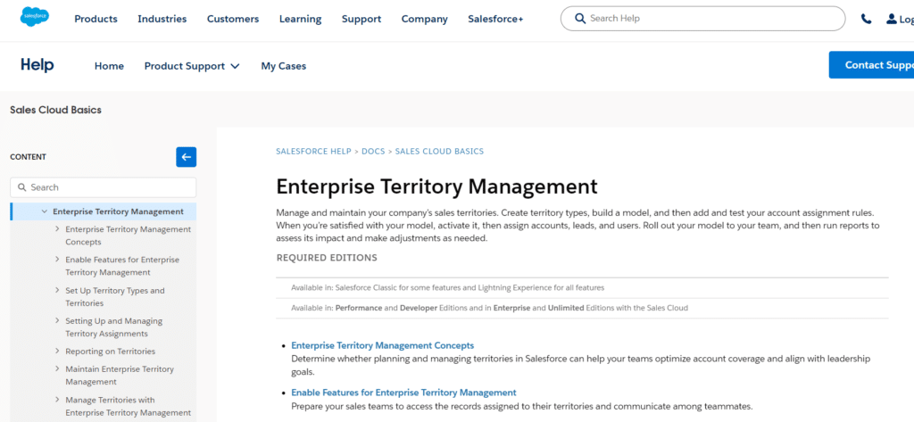Expand Enterprise Territory Management Concepts in sidebar
Viewport: 914px width, 422px height.
(x=56, y=229)
